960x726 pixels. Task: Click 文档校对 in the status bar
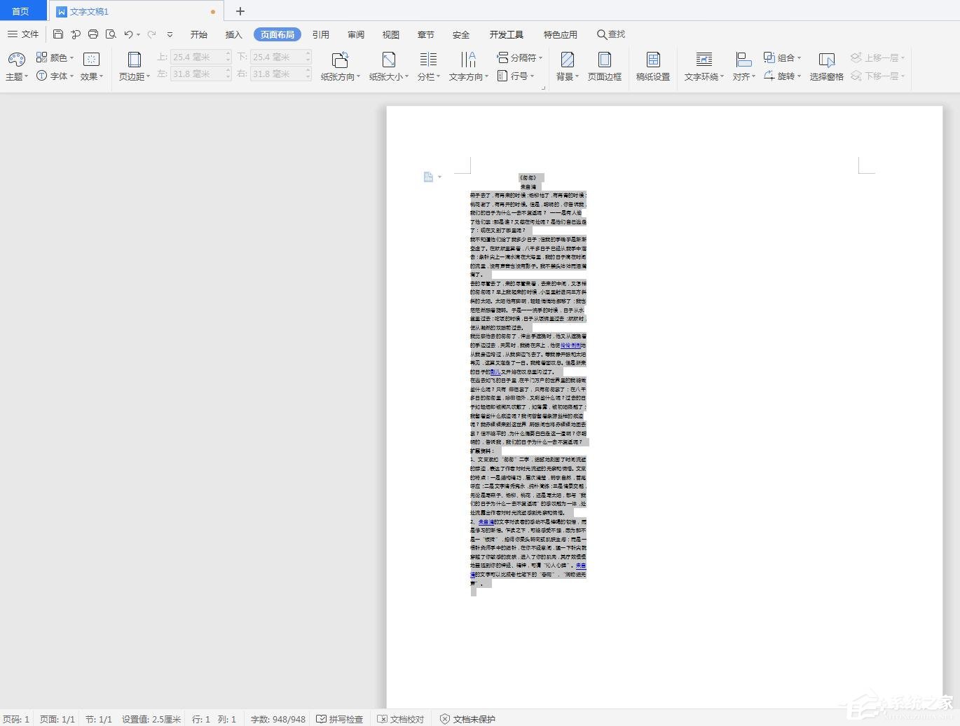[x=401, y=719]
